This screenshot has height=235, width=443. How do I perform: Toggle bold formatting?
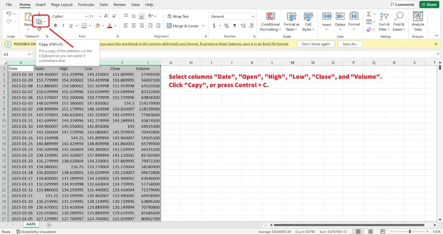pyautogui.click(x=56, y=26)
